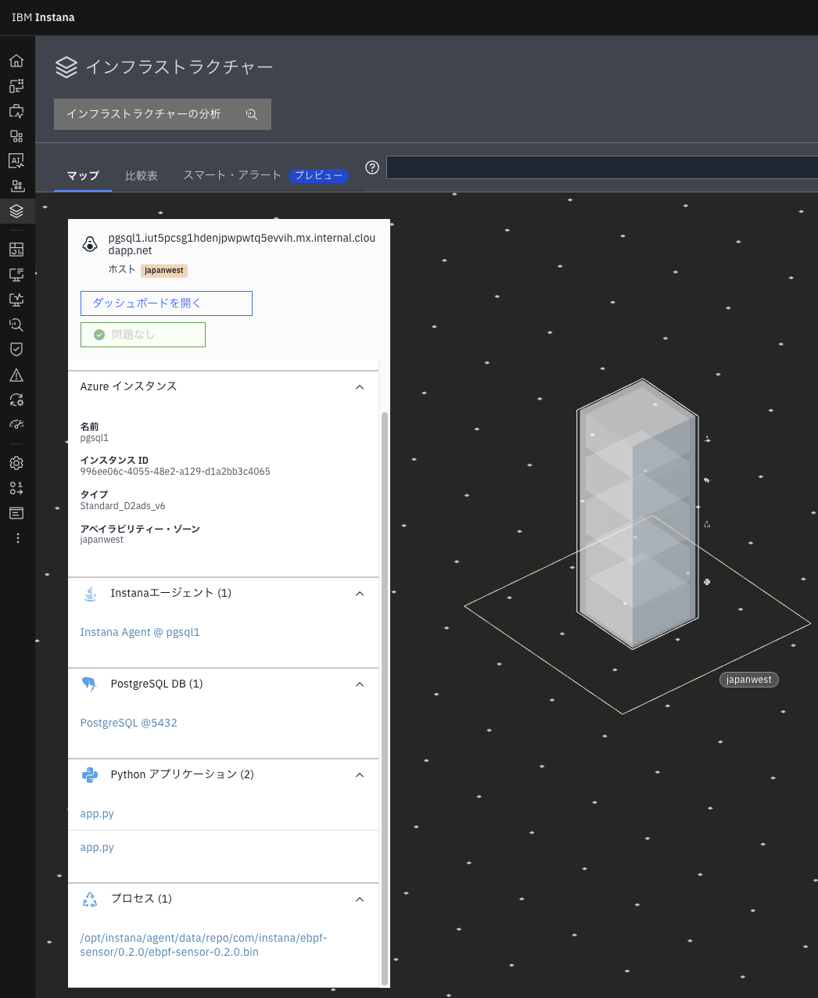The image size is (818, 998).
Task: Switch to the 比較表 tab
Action: pos(142,176)
